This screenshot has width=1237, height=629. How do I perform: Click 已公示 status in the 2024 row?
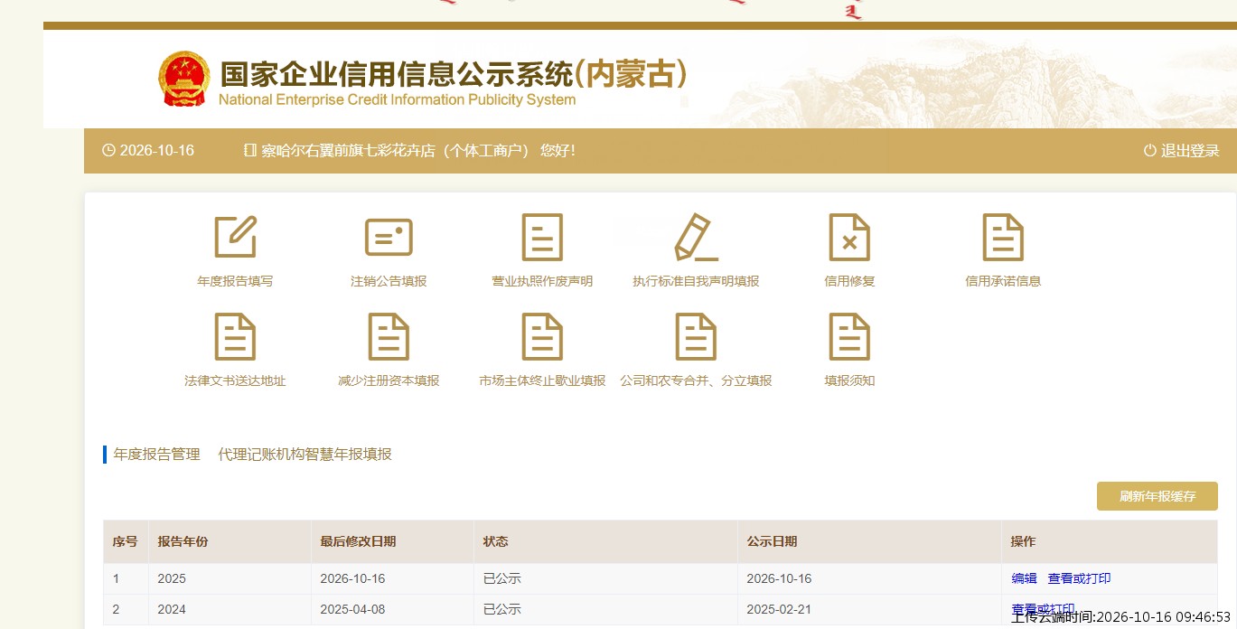coord(501,609)
